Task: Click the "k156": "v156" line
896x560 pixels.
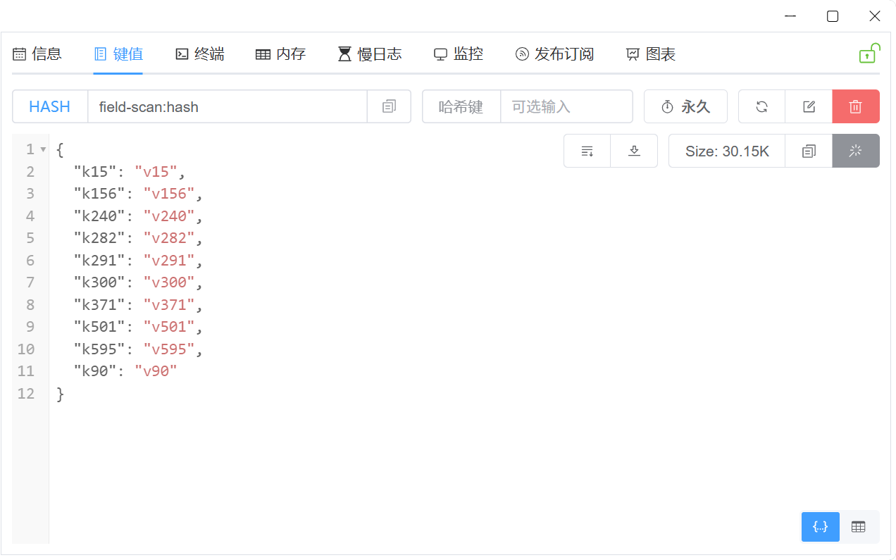Action: click(137, 194)
